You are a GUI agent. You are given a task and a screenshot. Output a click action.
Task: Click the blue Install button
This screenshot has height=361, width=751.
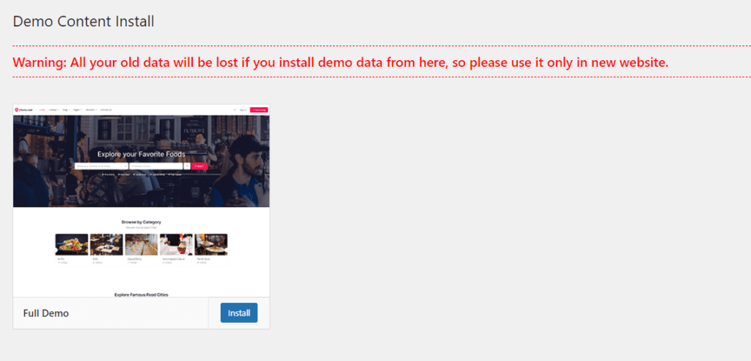tap(239, 313)
